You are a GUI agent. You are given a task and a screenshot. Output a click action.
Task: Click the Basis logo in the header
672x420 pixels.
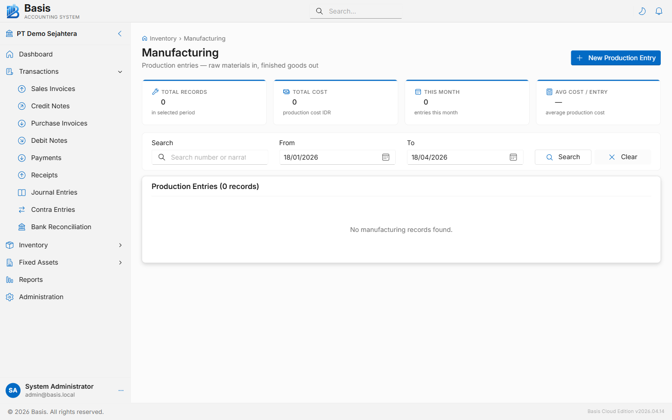[13, 11]
